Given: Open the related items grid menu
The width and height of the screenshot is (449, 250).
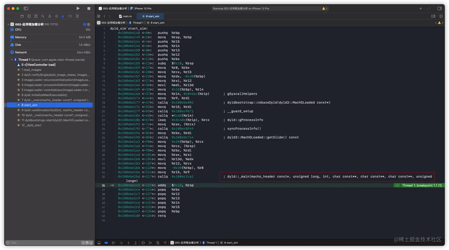Looking at the screenshot, I should (99, 16).
